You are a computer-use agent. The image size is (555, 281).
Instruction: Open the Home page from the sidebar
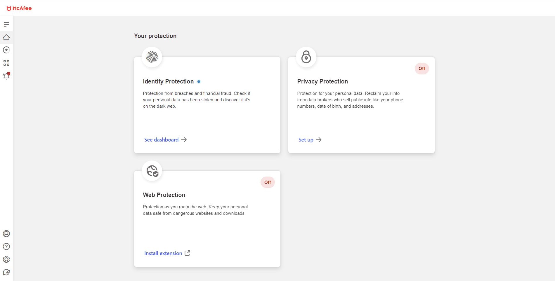click(x=6, y=37)
